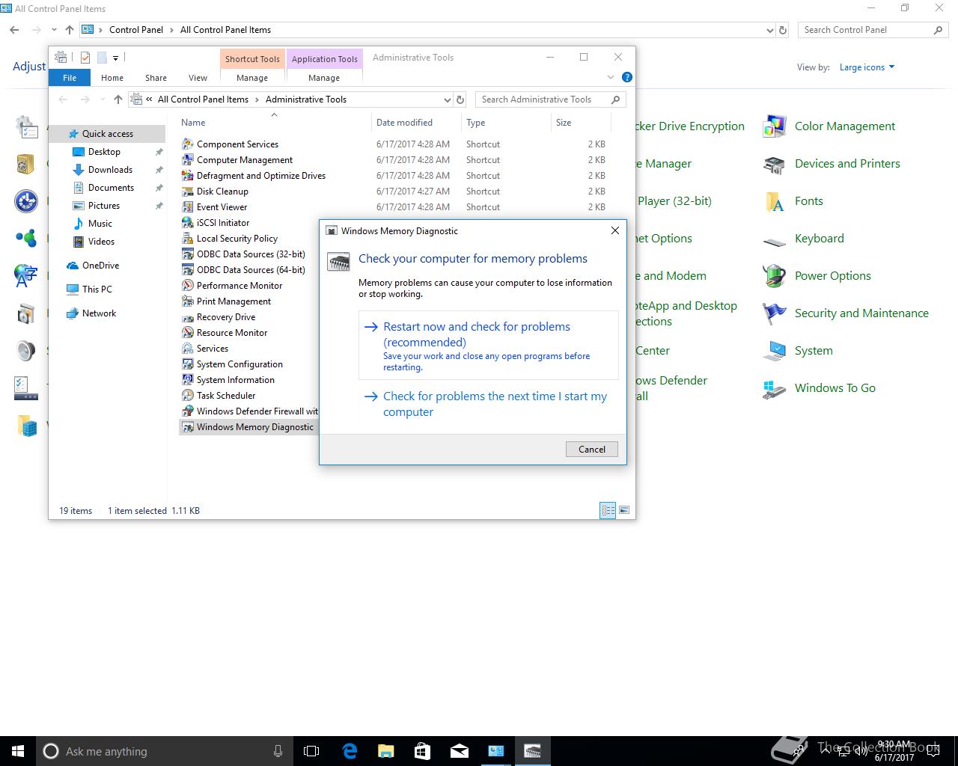
Task: Click Color Management icon in Control Panel
Action: coord(774,126)
